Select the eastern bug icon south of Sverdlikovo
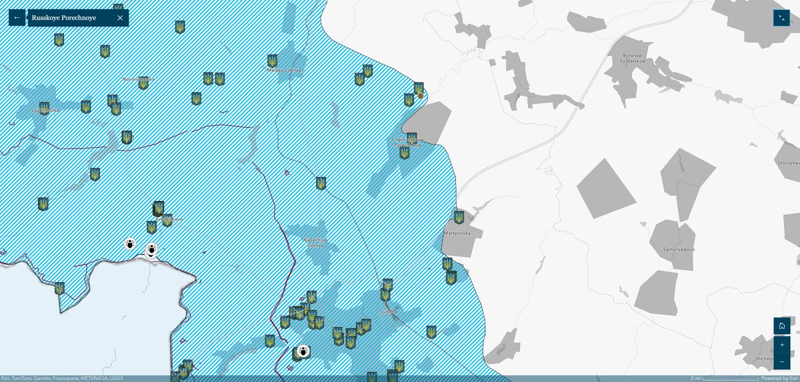 (x=151, y=250)
